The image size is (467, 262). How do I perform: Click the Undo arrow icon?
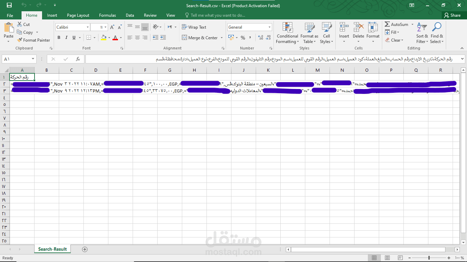pos(24,5)
